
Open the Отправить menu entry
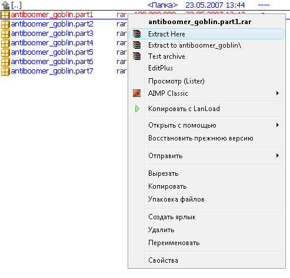click(x=206, y=156)
